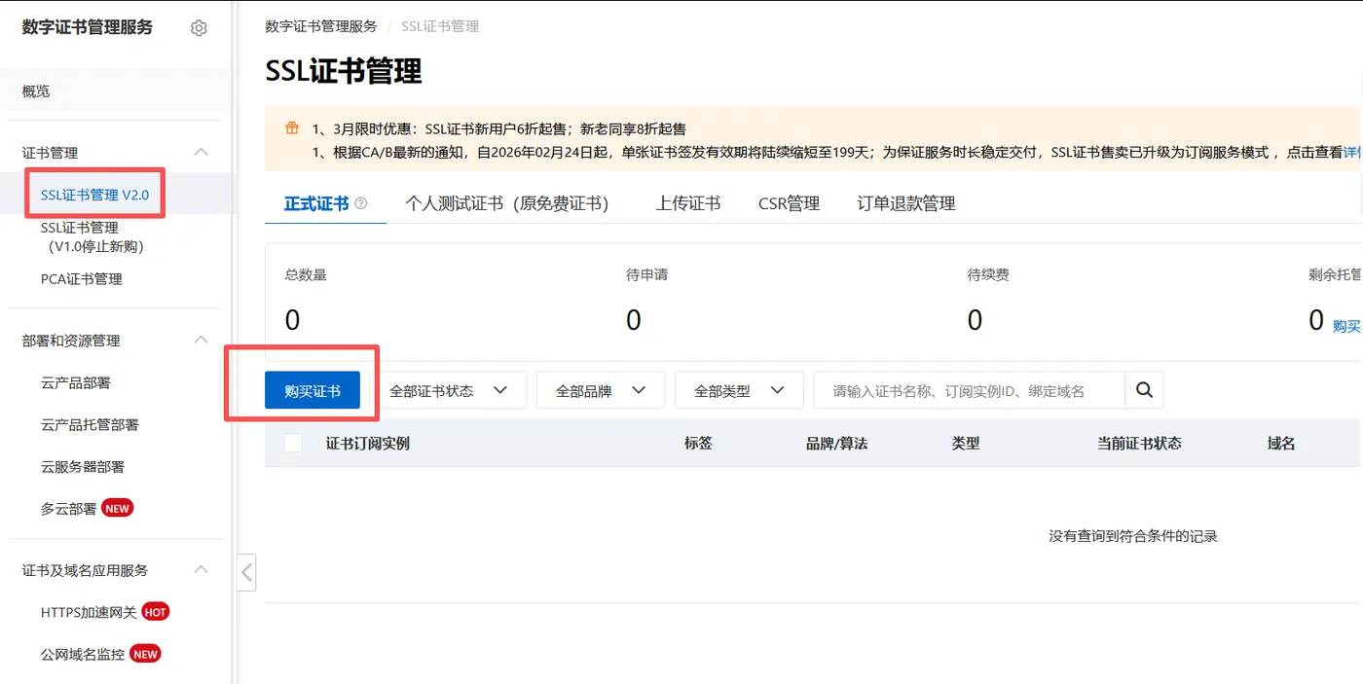Switch to the 上传证书 tab

pos(687,202)
